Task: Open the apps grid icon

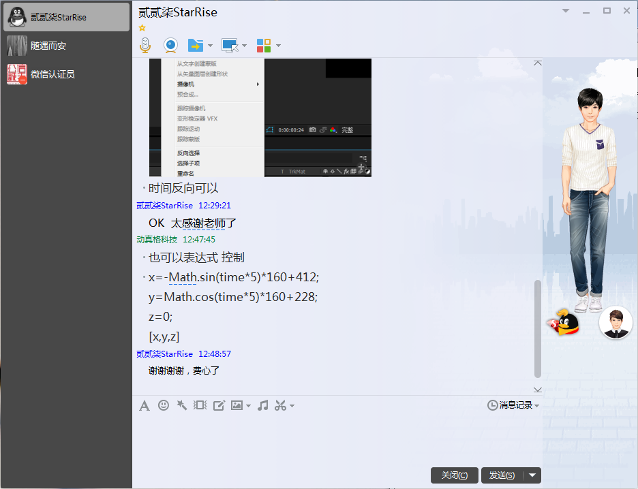Action: coord(264,46)
